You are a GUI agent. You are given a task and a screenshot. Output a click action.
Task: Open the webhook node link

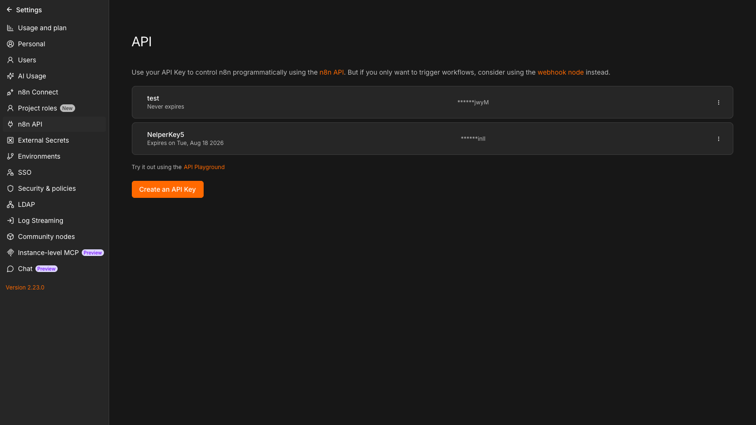point(560,72)
